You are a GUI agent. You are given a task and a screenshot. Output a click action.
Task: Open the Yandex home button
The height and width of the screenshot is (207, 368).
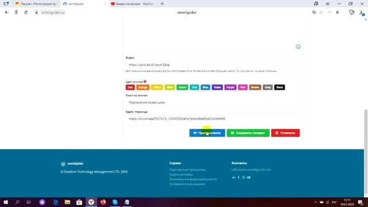(x=16, y=13)
